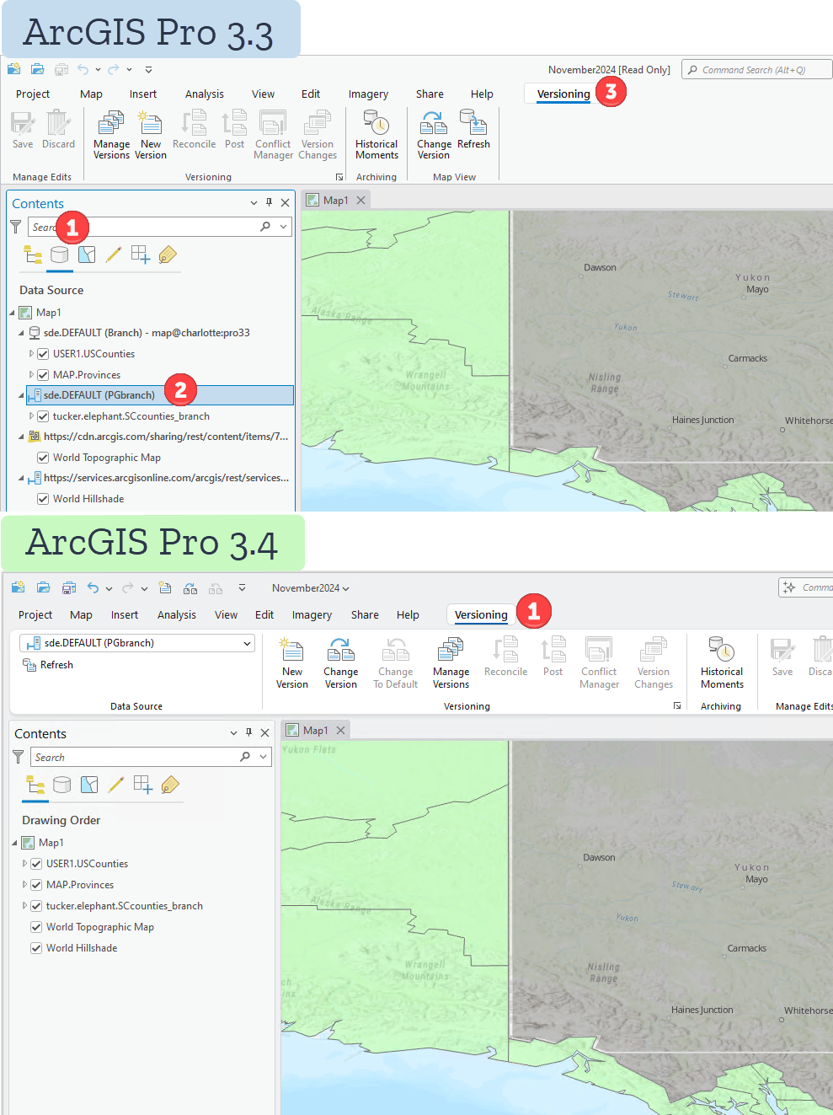Click Change To Default in the 3.4 ribbon
This screenshot has height=1115, width=833.
[395, 663]
